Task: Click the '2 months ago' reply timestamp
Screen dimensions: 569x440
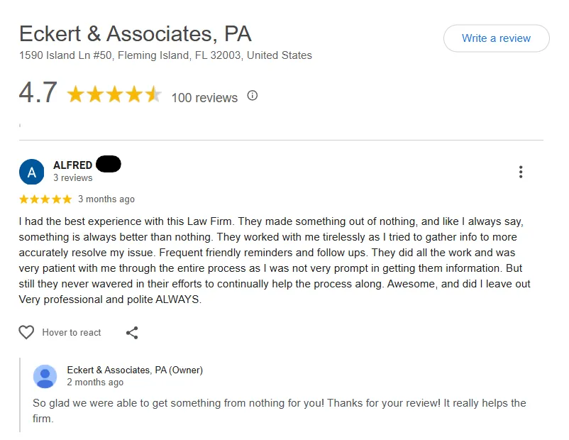Action: click(x=95, y=382)
